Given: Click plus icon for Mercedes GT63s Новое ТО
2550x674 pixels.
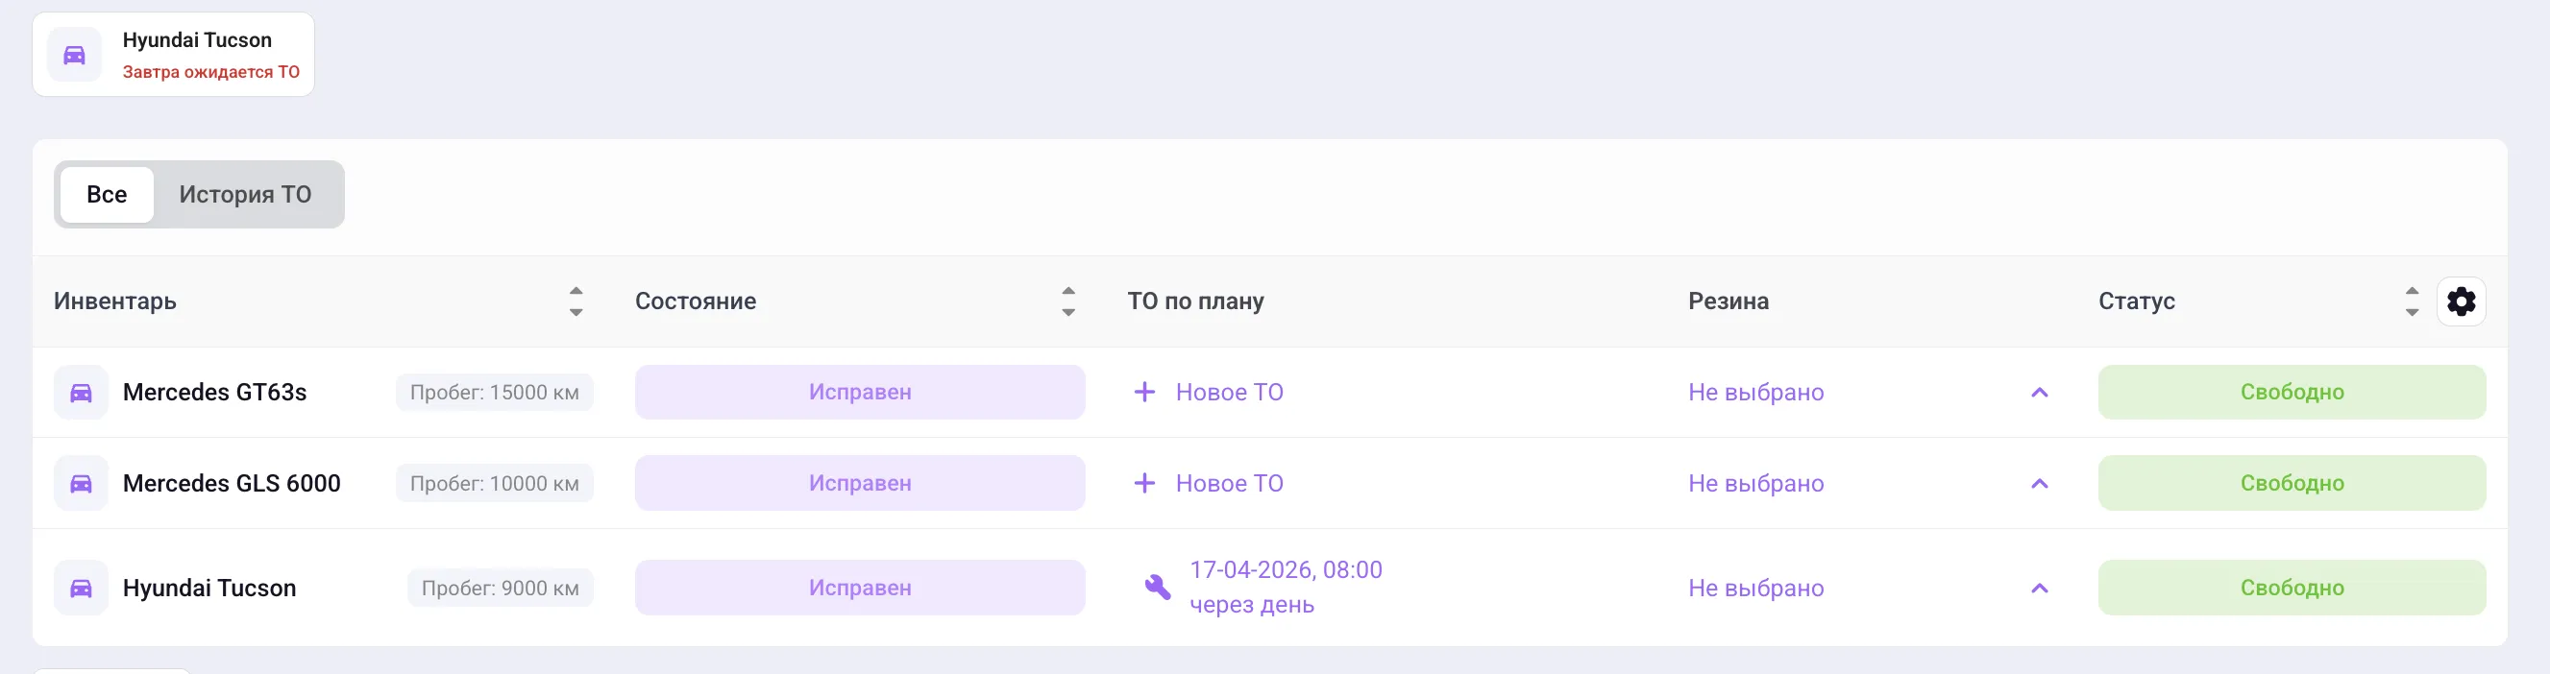Looking at the screenshot, I should click(1144, 392).
